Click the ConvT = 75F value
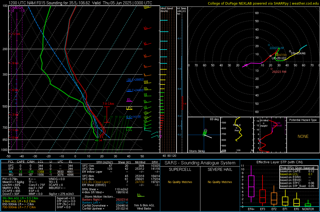The image size is (320, 212). click(x=37, y=185)
